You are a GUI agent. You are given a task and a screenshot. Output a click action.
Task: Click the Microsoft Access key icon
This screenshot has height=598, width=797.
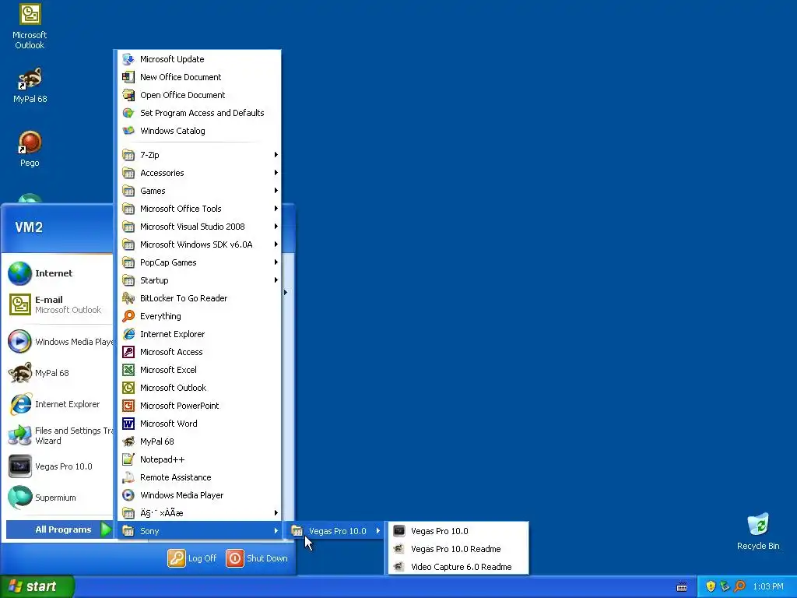click(x=128, y=352)
